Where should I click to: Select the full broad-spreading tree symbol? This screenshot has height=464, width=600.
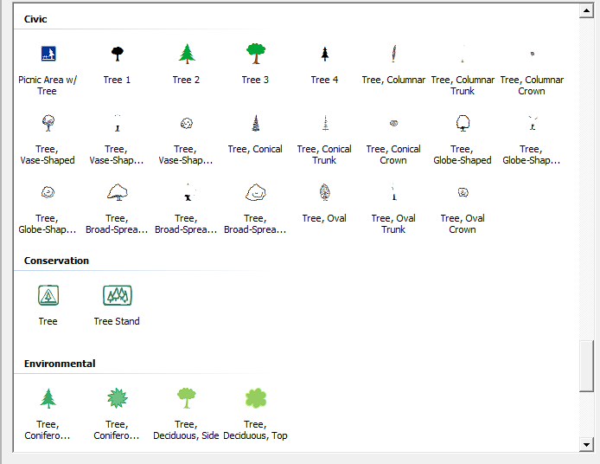click(x=118, y=192)
